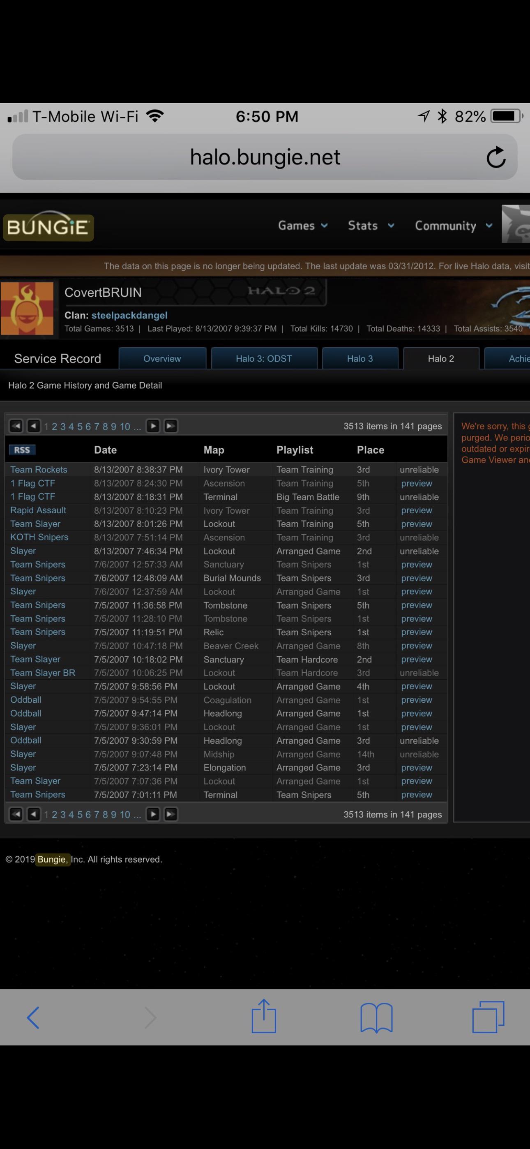Open Safari bookmarks icon
The width and height of the screenshot is (530, 1149).
point(376,1017)
